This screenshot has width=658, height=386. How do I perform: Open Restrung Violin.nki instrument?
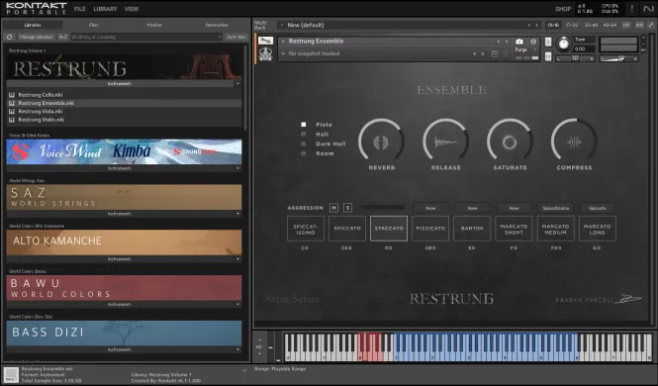coord(42,120)
